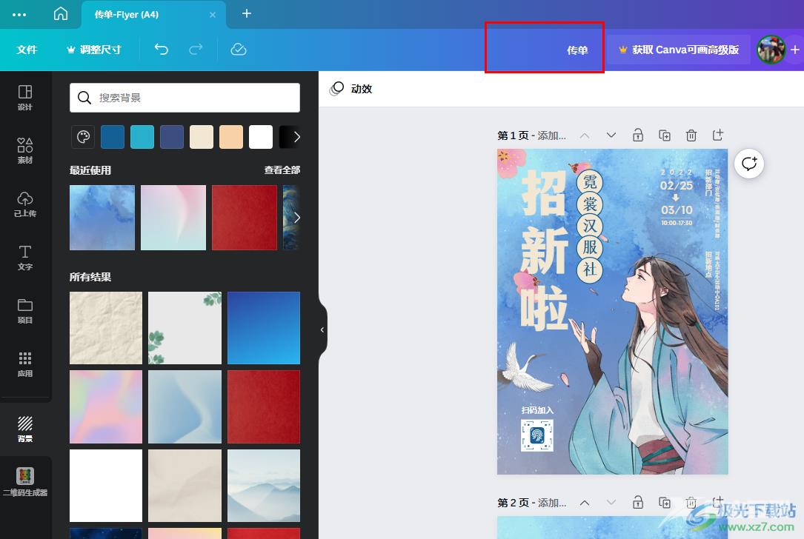Open the 设计 sidebar panel
Screen dimensions: 804x539
point(25,97)
